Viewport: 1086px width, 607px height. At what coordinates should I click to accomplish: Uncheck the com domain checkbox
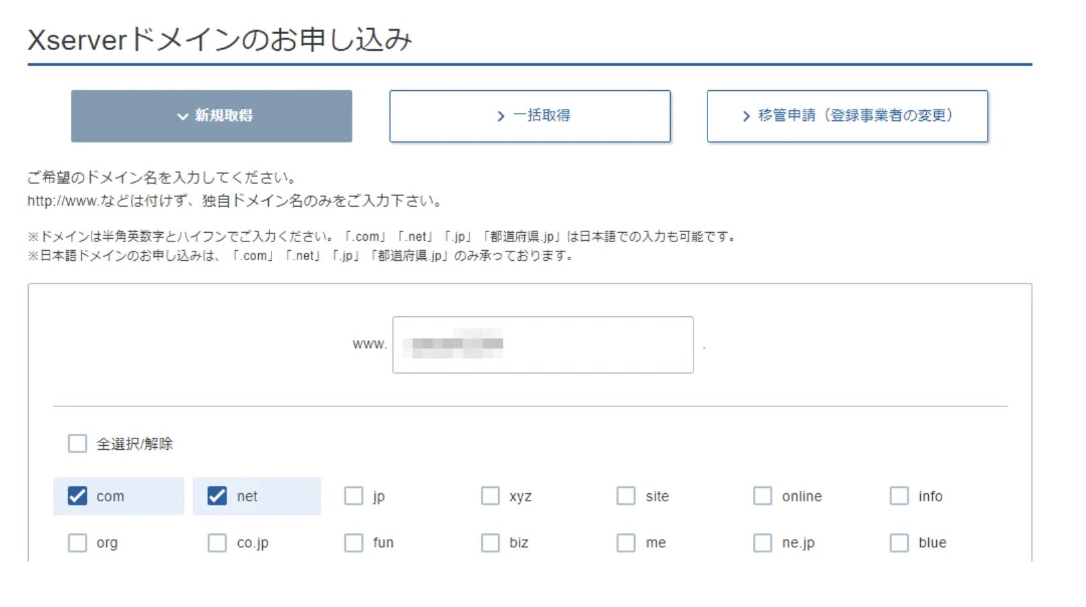(x=78, y=496)
